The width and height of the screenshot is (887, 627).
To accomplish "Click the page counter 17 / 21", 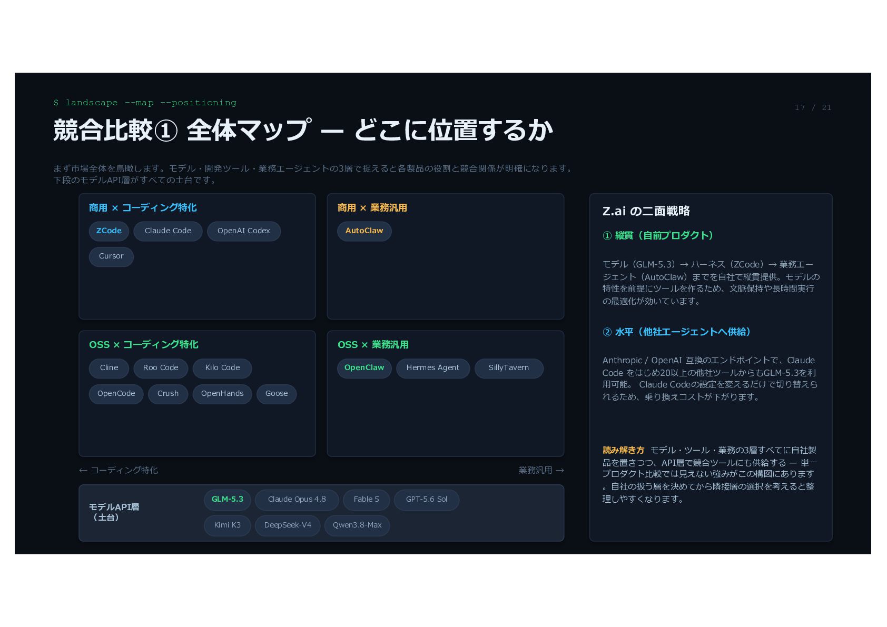I will 813,107.
